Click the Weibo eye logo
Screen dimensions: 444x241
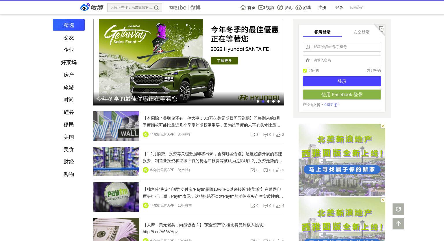point(85,7)
